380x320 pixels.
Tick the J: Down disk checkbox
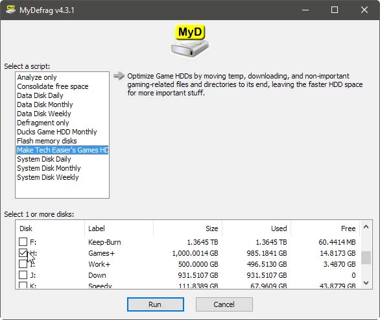click(x=23, y=275)
